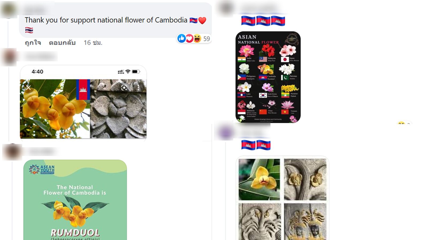Close the phone screenshot viewer X icon

(28, 87)
